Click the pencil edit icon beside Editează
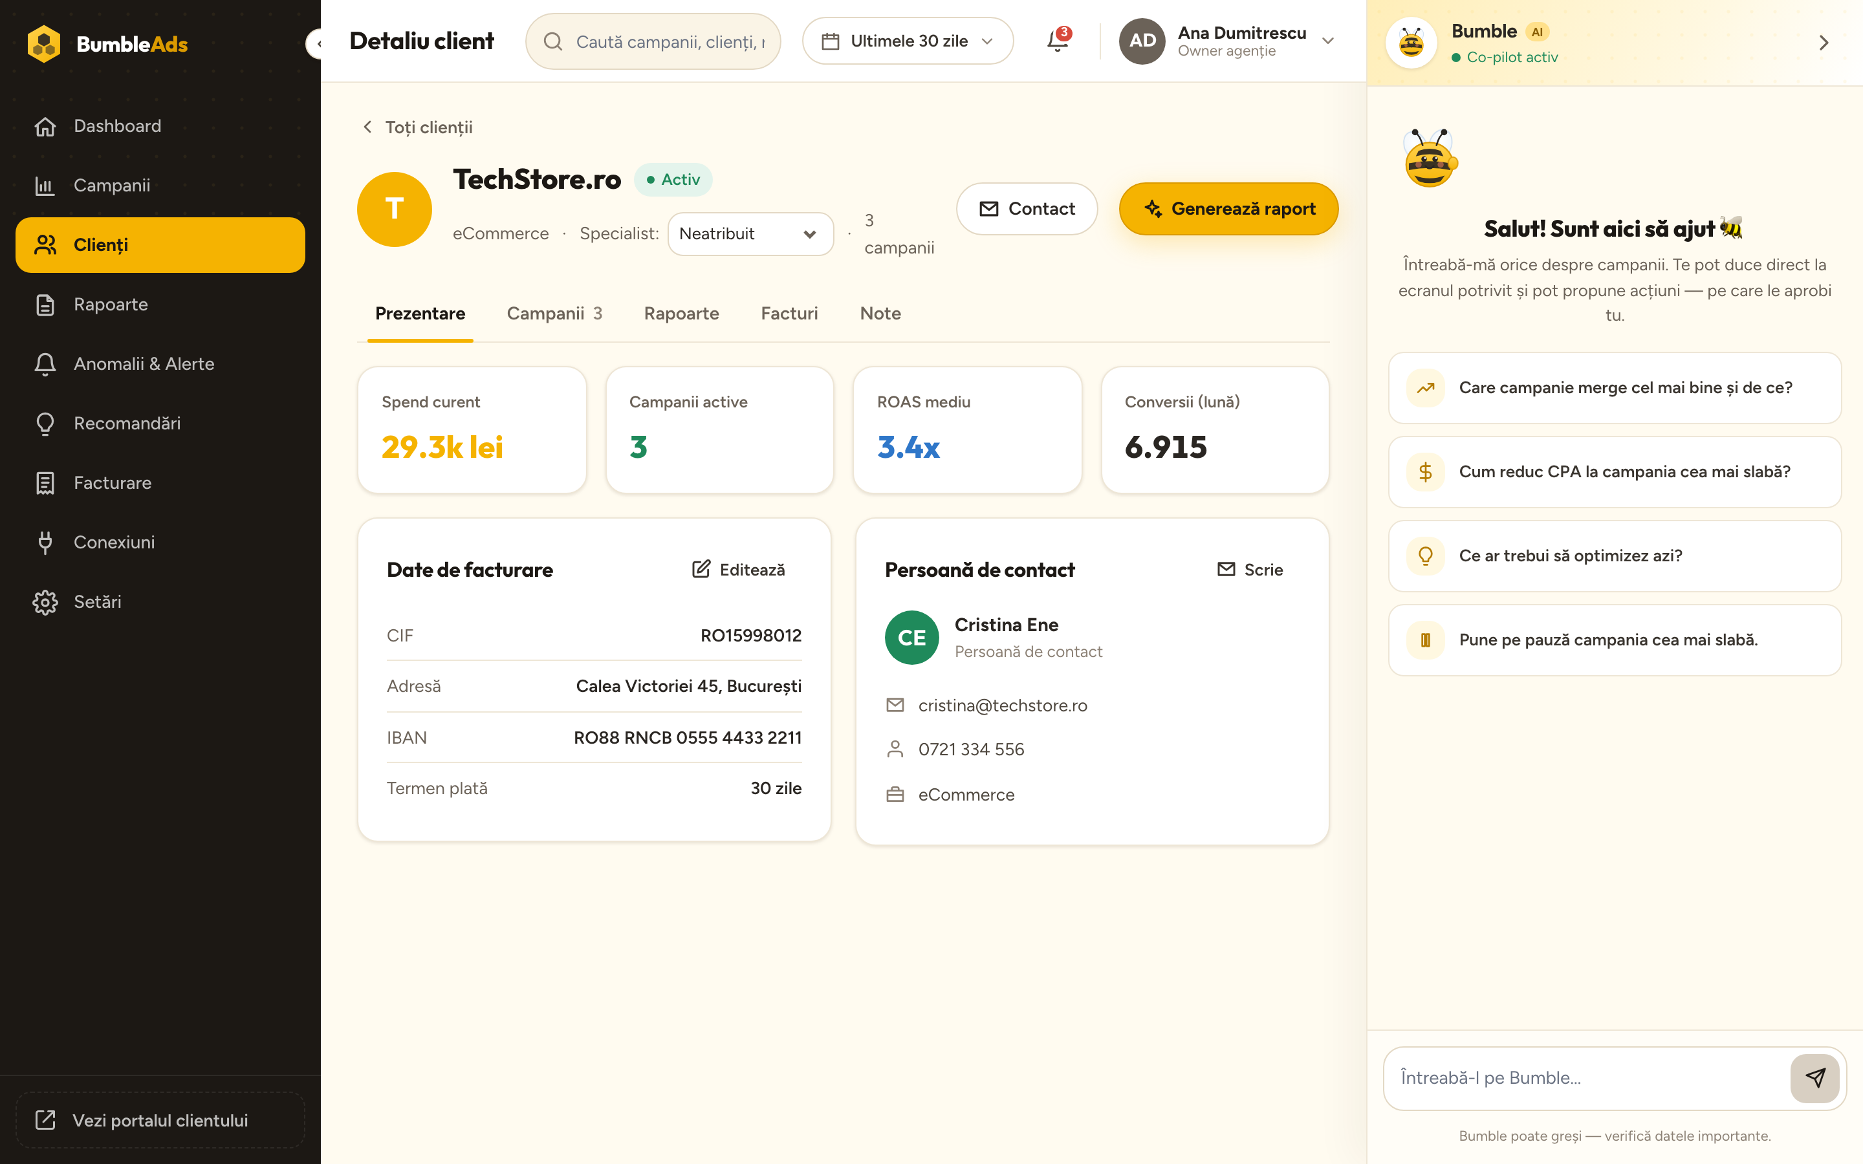Viewport: 1863px width, 1164px height. (x=701, y=569)
